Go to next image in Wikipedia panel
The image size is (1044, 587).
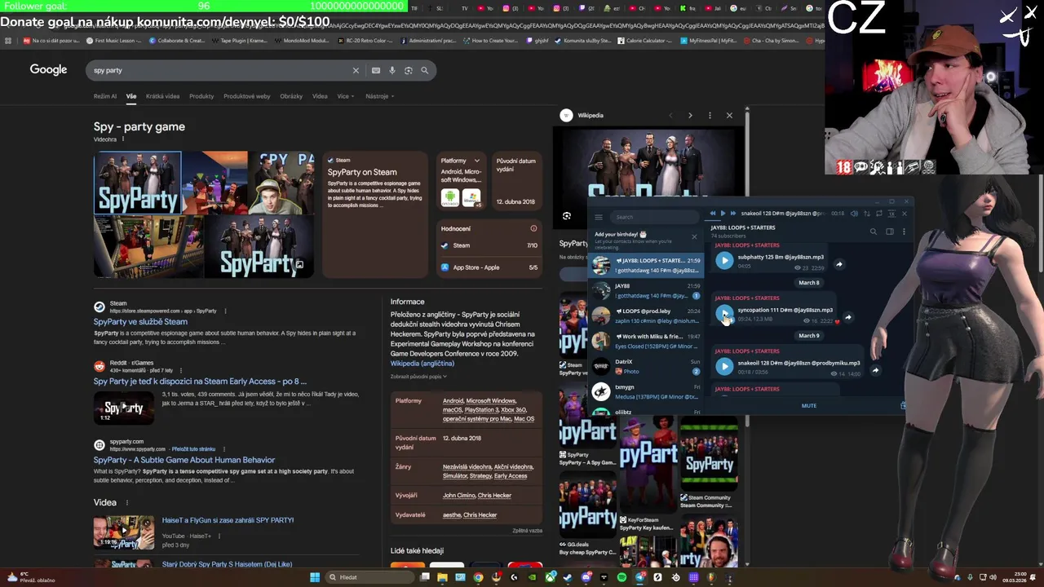click(x=690, y=116)
